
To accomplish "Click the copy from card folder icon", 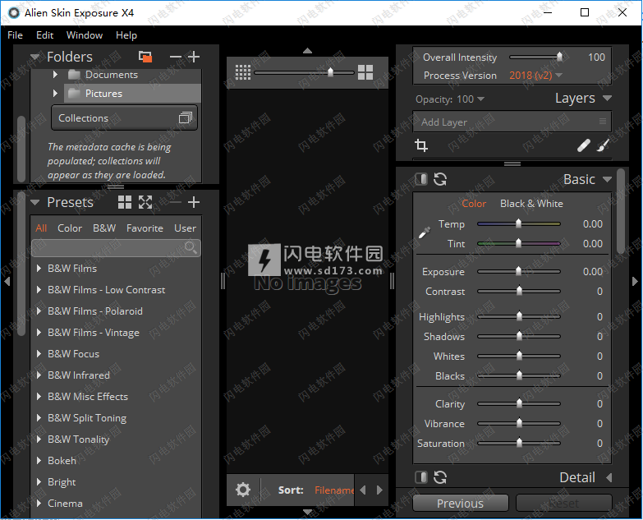I will (145, 57).
